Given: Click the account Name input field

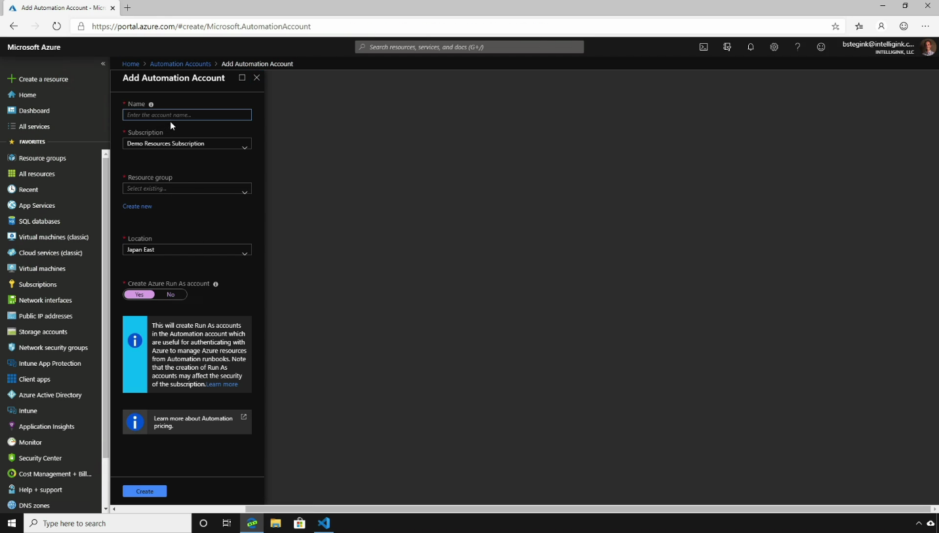Looking at the screenshot, I should point(187,115).
